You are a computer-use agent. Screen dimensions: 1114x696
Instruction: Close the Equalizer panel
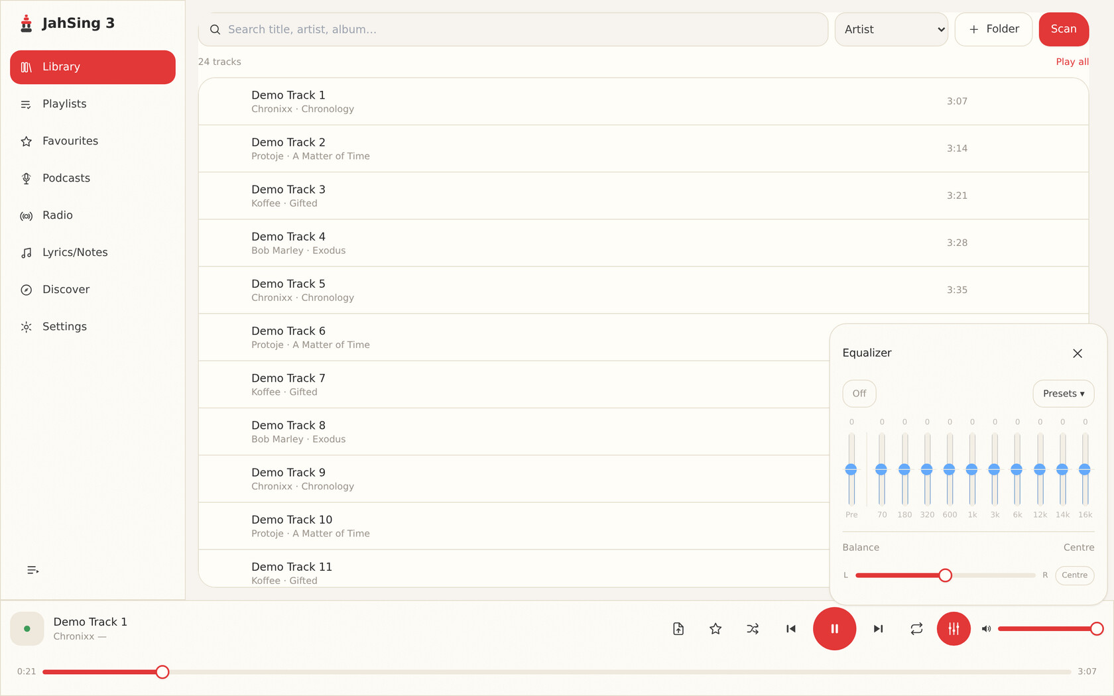coord(1078,353)
